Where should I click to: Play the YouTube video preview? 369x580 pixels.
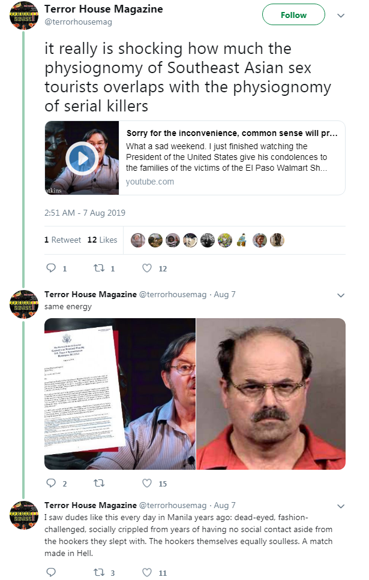pyautogui.click(x=82, y=158)
